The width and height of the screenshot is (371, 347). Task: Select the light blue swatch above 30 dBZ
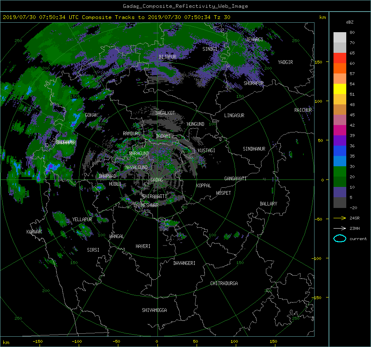click(x=340, y=161)
